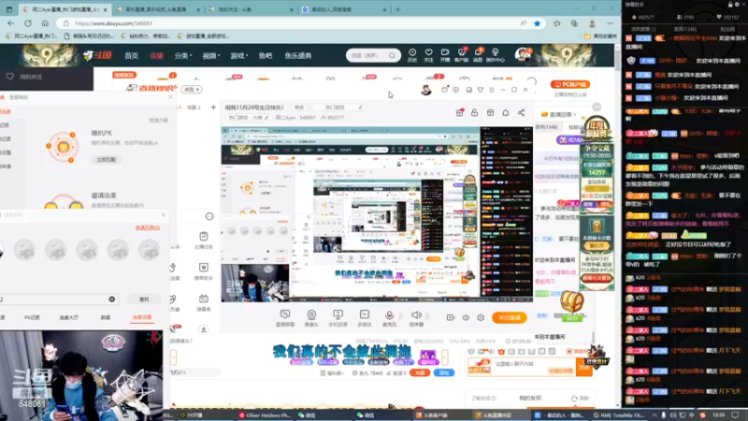The width and height of the screenshot is (748, 421).
Task: Toggle the preview eye icon
Action: point(466,317)
